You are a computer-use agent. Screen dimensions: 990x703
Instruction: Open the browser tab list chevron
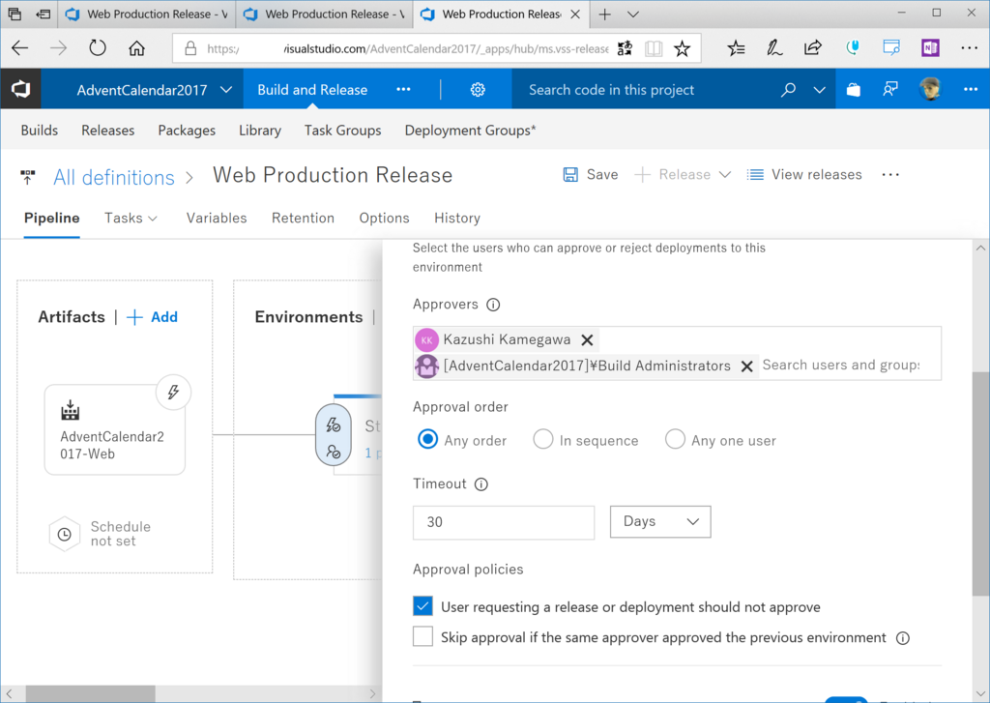coord(632,14)
